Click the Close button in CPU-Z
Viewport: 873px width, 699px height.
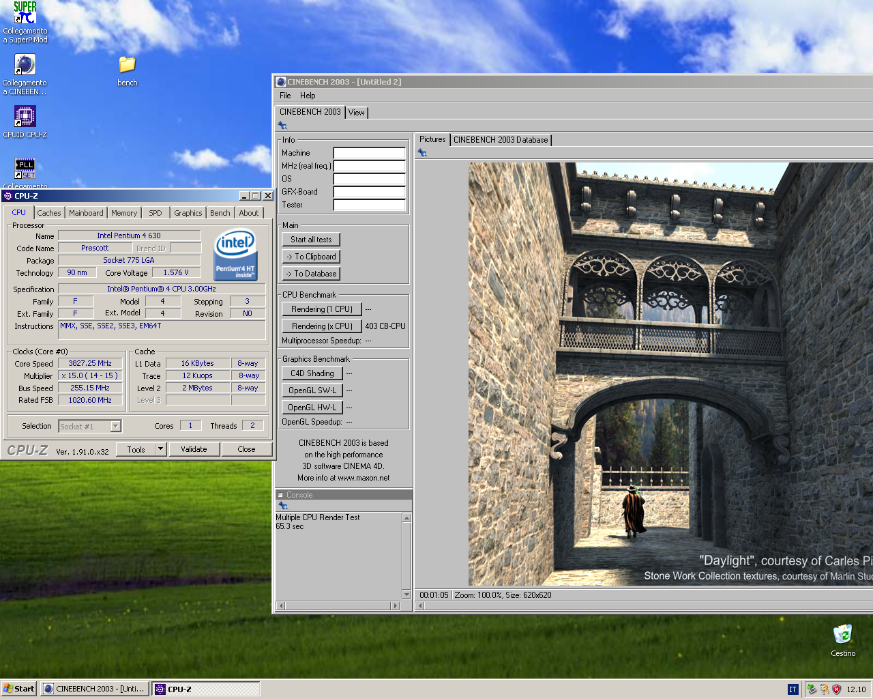click(x=246, y=449)
